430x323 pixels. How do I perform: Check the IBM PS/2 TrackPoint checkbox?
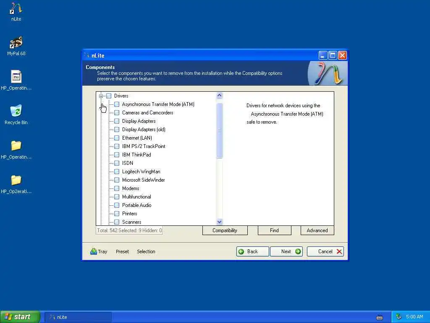pos(117,146)
